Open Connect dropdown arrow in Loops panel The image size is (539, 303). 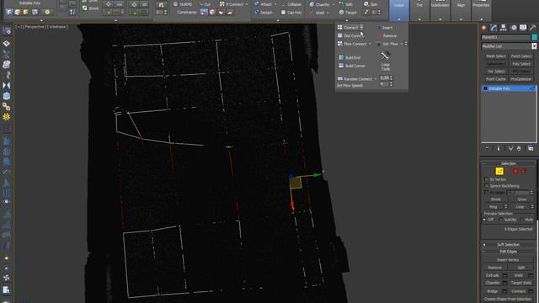(x=361, y=28)
